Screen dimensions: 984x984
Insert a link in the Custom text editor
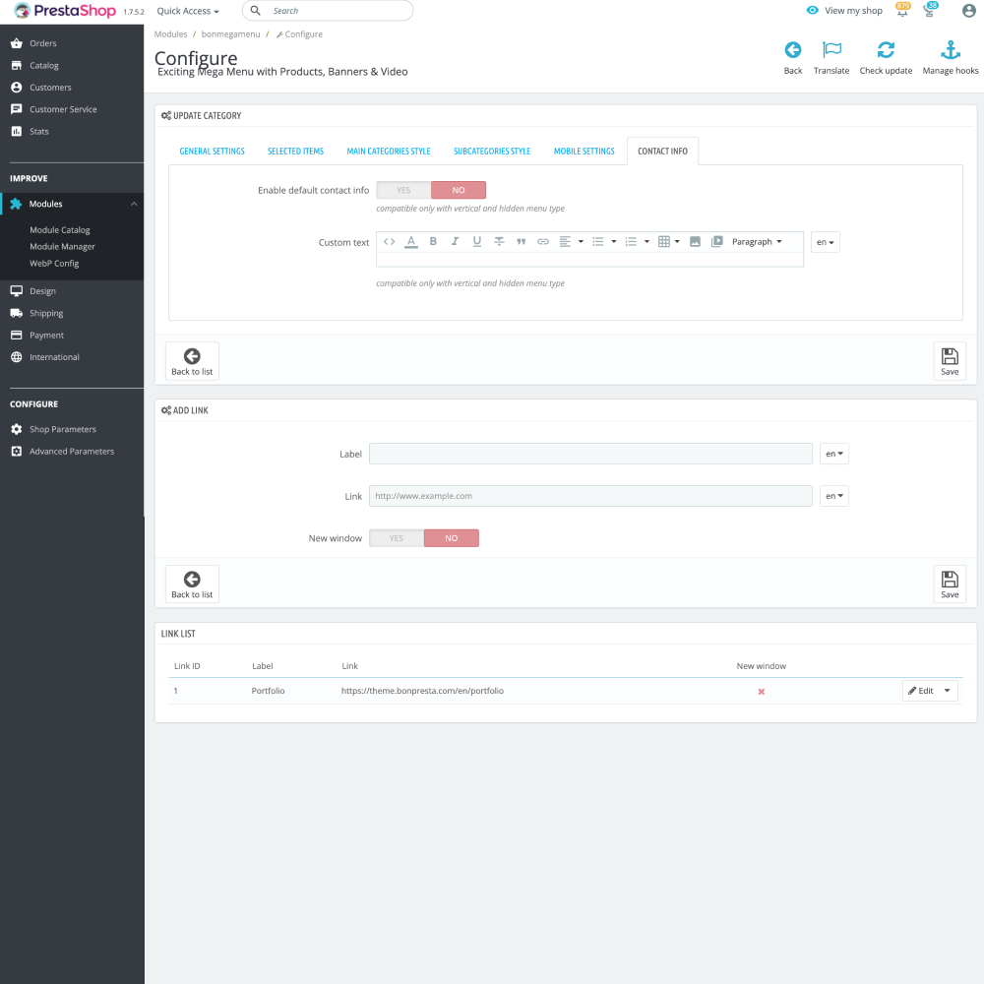(x=542, y=241)
